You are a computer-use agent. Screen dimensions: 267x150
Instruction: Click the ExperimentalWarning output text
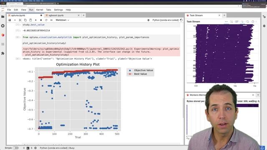[x=101, y=52]
